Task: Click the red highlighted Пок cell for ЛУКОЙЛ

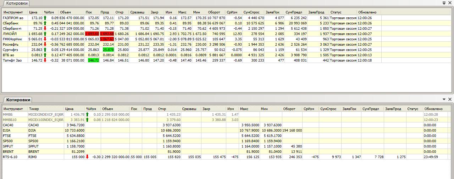Action: [x=92, y=34]
